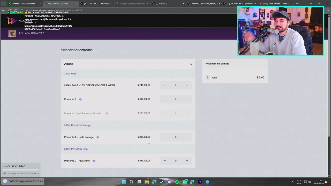
Task: Open Task View from the taskbar
Action: 139,182
